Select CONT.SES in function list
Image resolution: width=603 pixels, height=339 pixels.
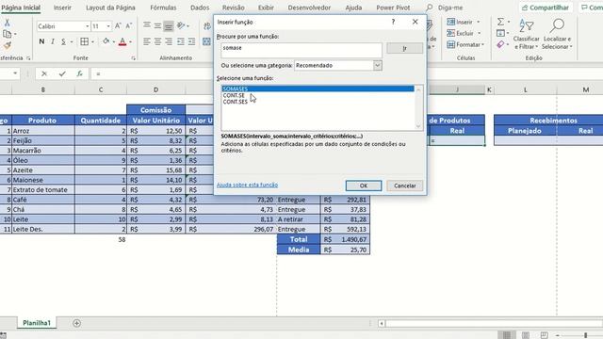tap(236, 102)
